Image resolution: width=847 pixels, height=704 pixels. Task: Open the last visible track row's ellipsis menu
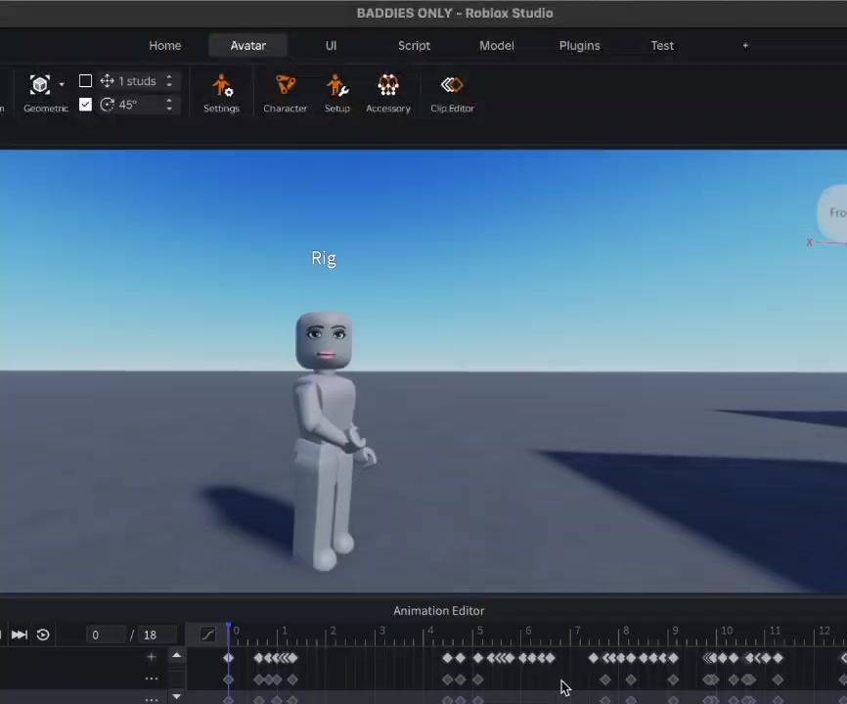(152, 700)
